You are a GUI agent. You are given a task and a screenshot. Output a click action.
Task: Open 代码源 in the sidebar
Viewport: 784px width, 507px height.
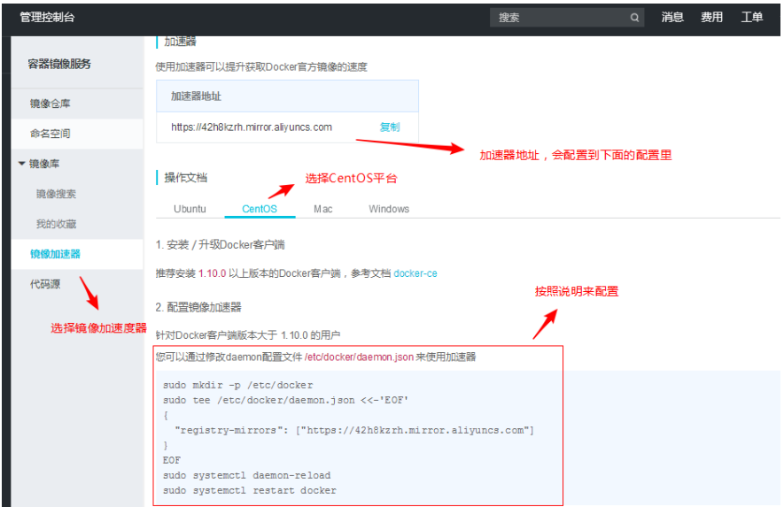[45, 284]
